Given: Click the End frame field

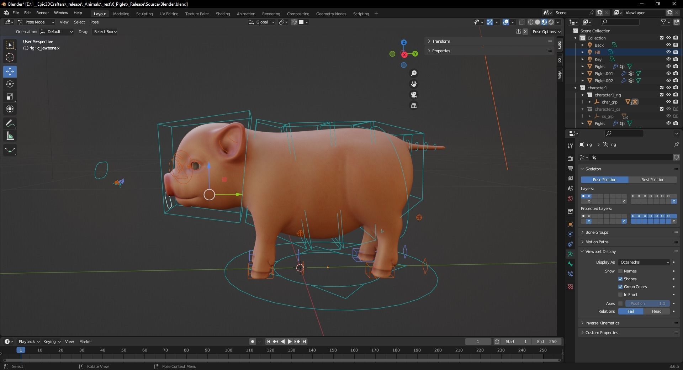Looking at the screenshot, I should point(547,342).
